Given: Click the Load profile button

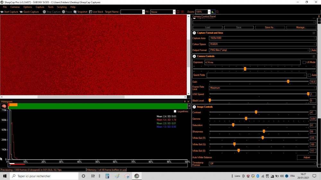Looking at the screenshot, I should (x=208, y=27).
